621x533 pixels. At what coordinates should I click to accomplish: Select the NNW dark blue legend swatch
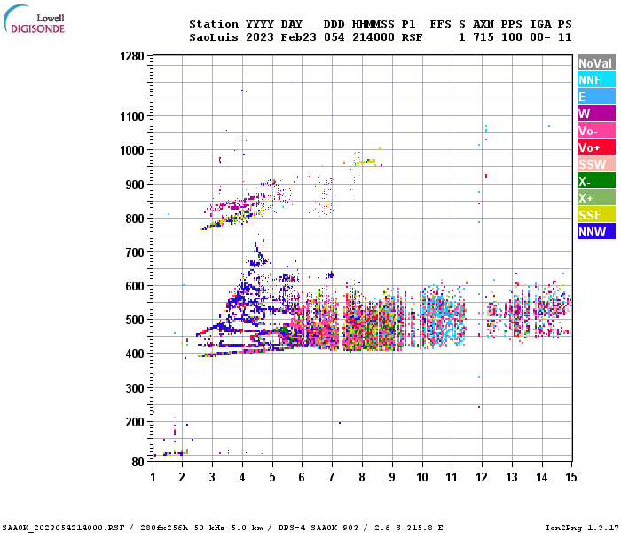pos(596,232)
